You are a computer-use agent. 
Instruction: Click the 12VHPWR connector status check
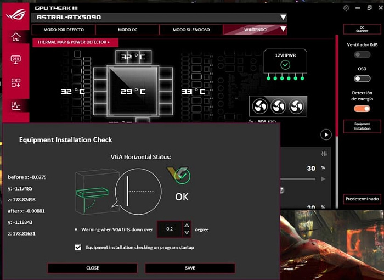click(x=285, y=65)
